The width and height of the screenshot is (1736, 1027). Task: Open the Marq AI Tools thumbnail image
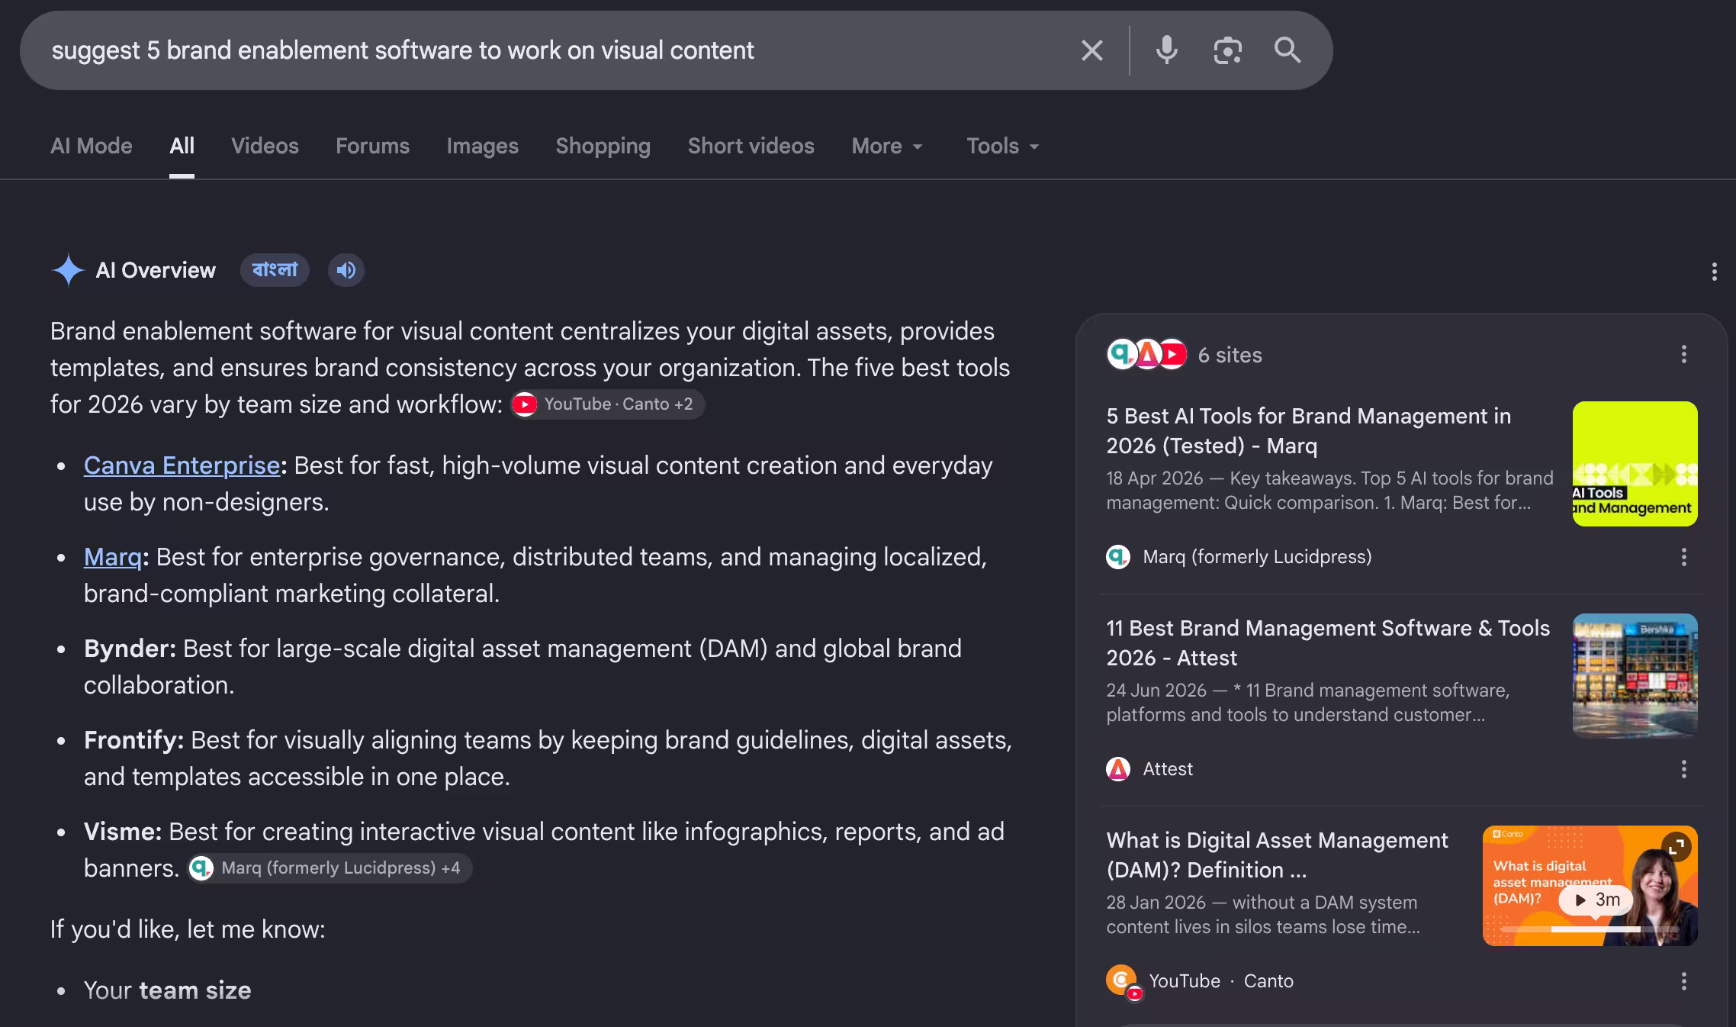click(1635, 464)
